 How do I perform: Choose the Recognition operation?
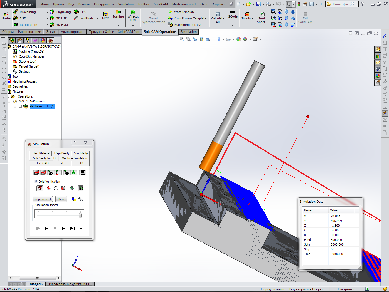(25, 25)
